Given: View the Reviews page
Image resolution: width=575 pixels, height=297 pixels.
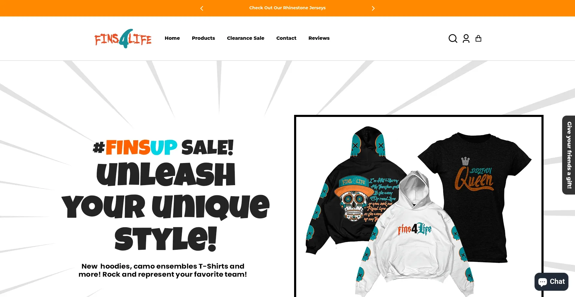Looking at the screenshot, I should [x=319, y=38].
